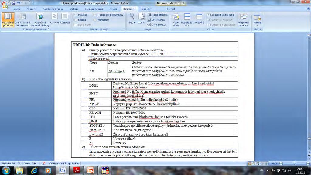Screen dimensions: 311x175
Task: Open undo history dropdown arrow
Action: (x=22, y=3)
